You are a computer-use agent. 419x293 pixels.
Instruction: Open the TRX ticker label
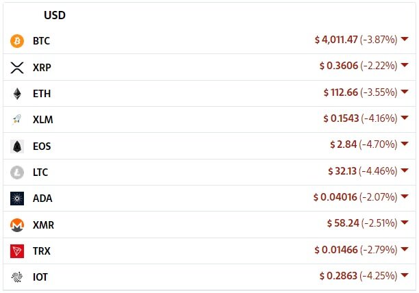[x=42, y=251]
